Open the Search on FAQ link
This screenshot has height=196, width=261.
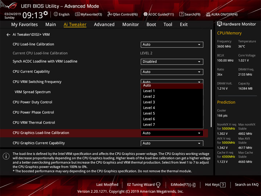246,185
